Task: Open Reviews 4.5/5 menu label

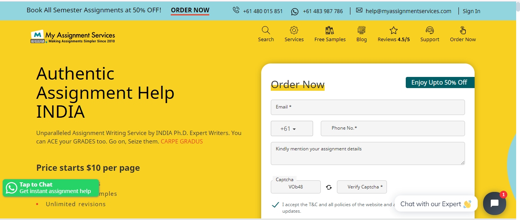Action: pyautogui.click(x=393, y=39)
